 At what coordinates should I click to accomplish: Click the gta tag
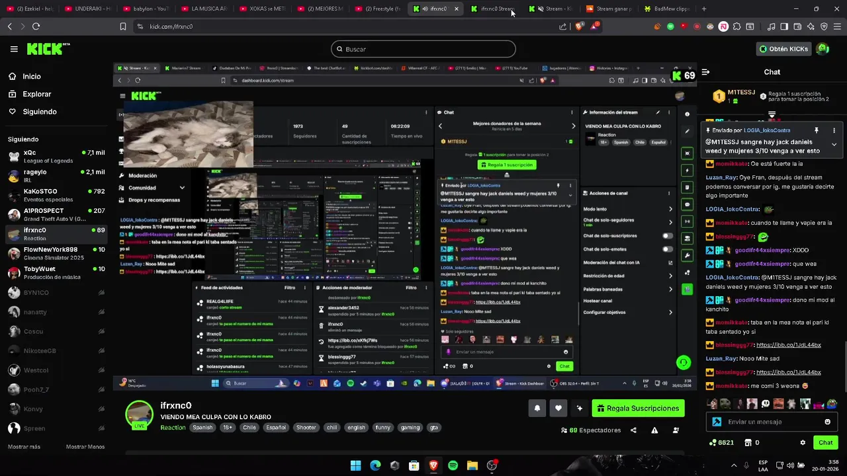(x=434, y=428)
